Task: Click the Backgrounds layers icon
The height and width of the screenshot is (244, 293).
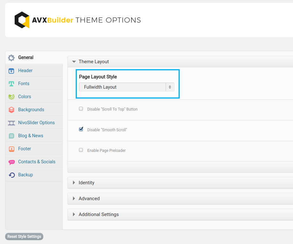Action: point(11,110)
